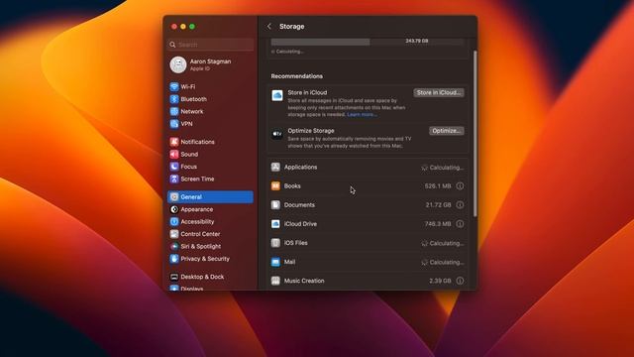Click the Documents size 21.72 GB
The height and width of the screenshot is (357, 634).
pos(438,205)
